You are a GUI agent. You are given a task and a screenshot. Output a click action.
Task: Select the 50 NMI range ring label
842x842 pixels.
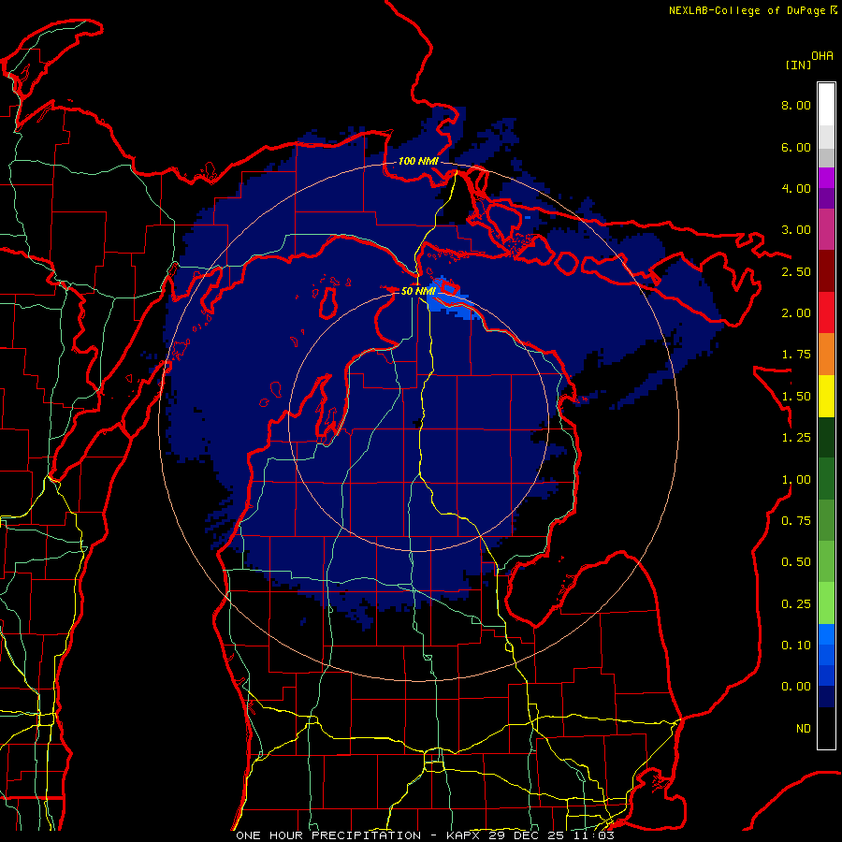click(x=418, y=291)
